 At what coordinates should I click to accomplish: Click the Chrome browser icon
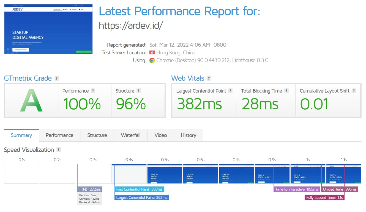tap(152, 60)
